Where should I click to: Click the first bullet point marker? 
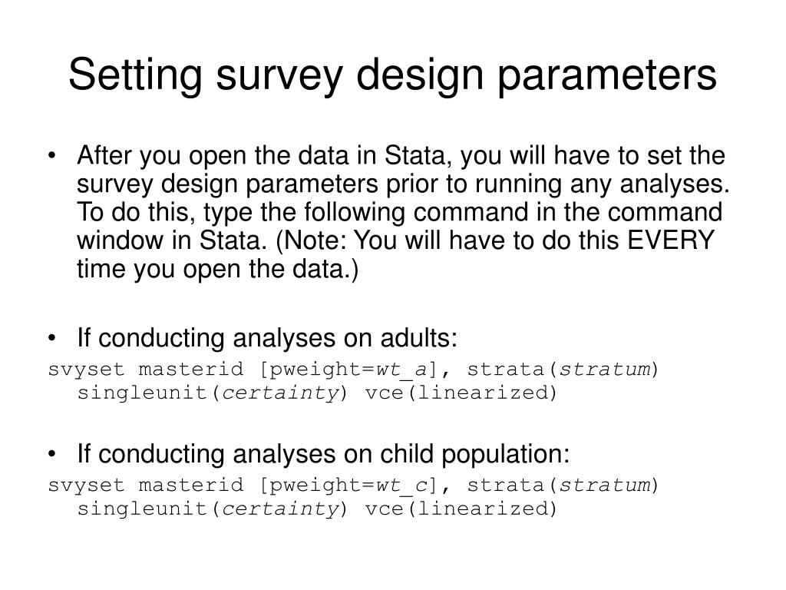point(51,155)
